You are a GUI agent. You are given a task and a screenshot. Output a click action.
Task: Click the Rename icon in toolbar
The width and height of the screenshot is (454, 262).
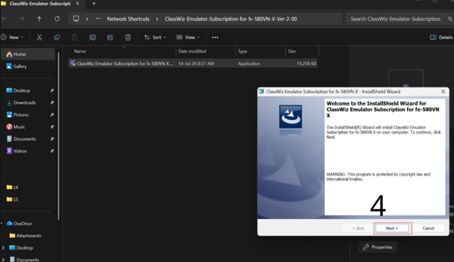click(x=93, y=37)
